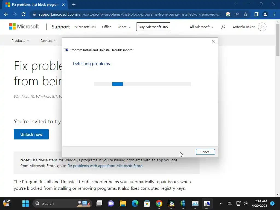The width and height of the screenshot is (280, 210).
Task: Open File Explorer from the taskbar
Action: (123, 203)
